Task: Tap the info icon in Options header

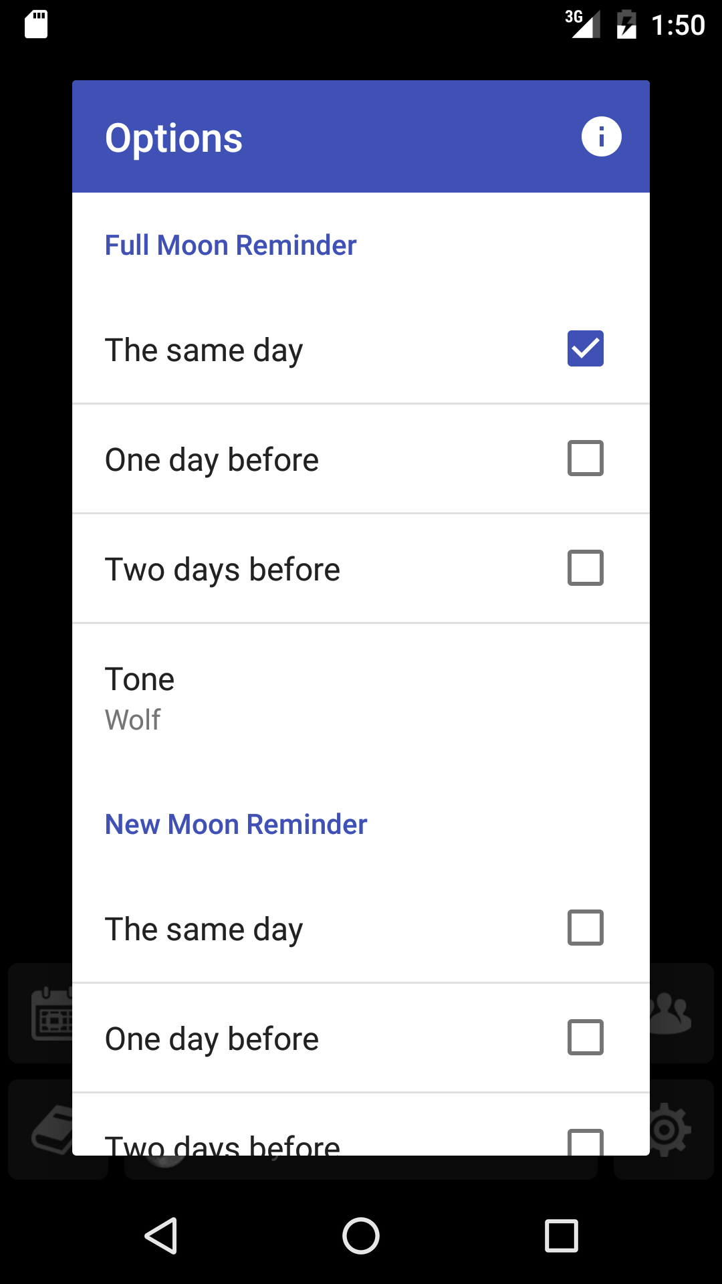Action: tap(601, 137)
